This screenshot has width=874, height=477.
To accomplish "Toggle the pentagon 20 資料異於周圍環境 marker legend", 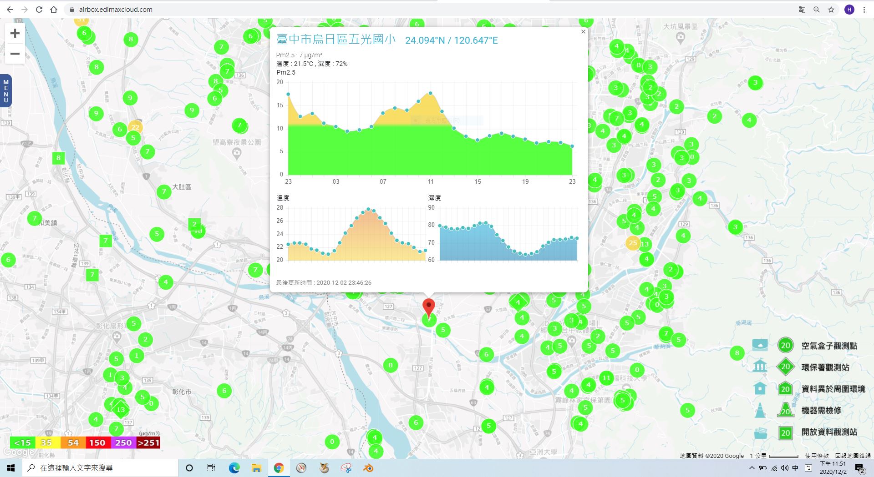I will pyautogui.click(x=785, y=389).
